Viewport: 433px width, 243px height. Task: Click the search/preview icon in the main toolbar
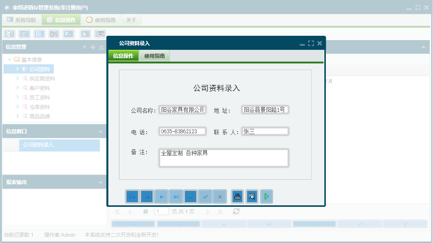click(x=9, y=34)
